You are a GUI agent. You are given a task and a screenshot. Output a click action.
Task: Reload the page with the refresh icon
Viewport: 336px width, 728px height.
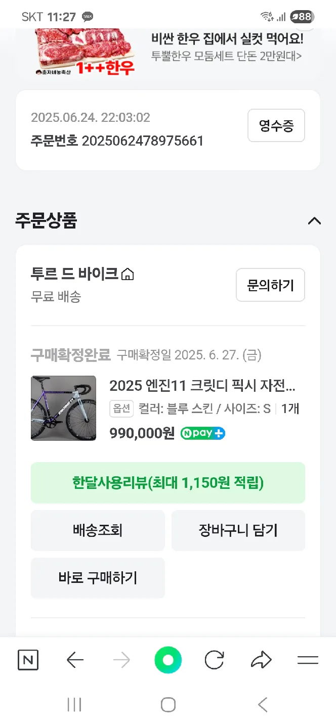point(214,660)
